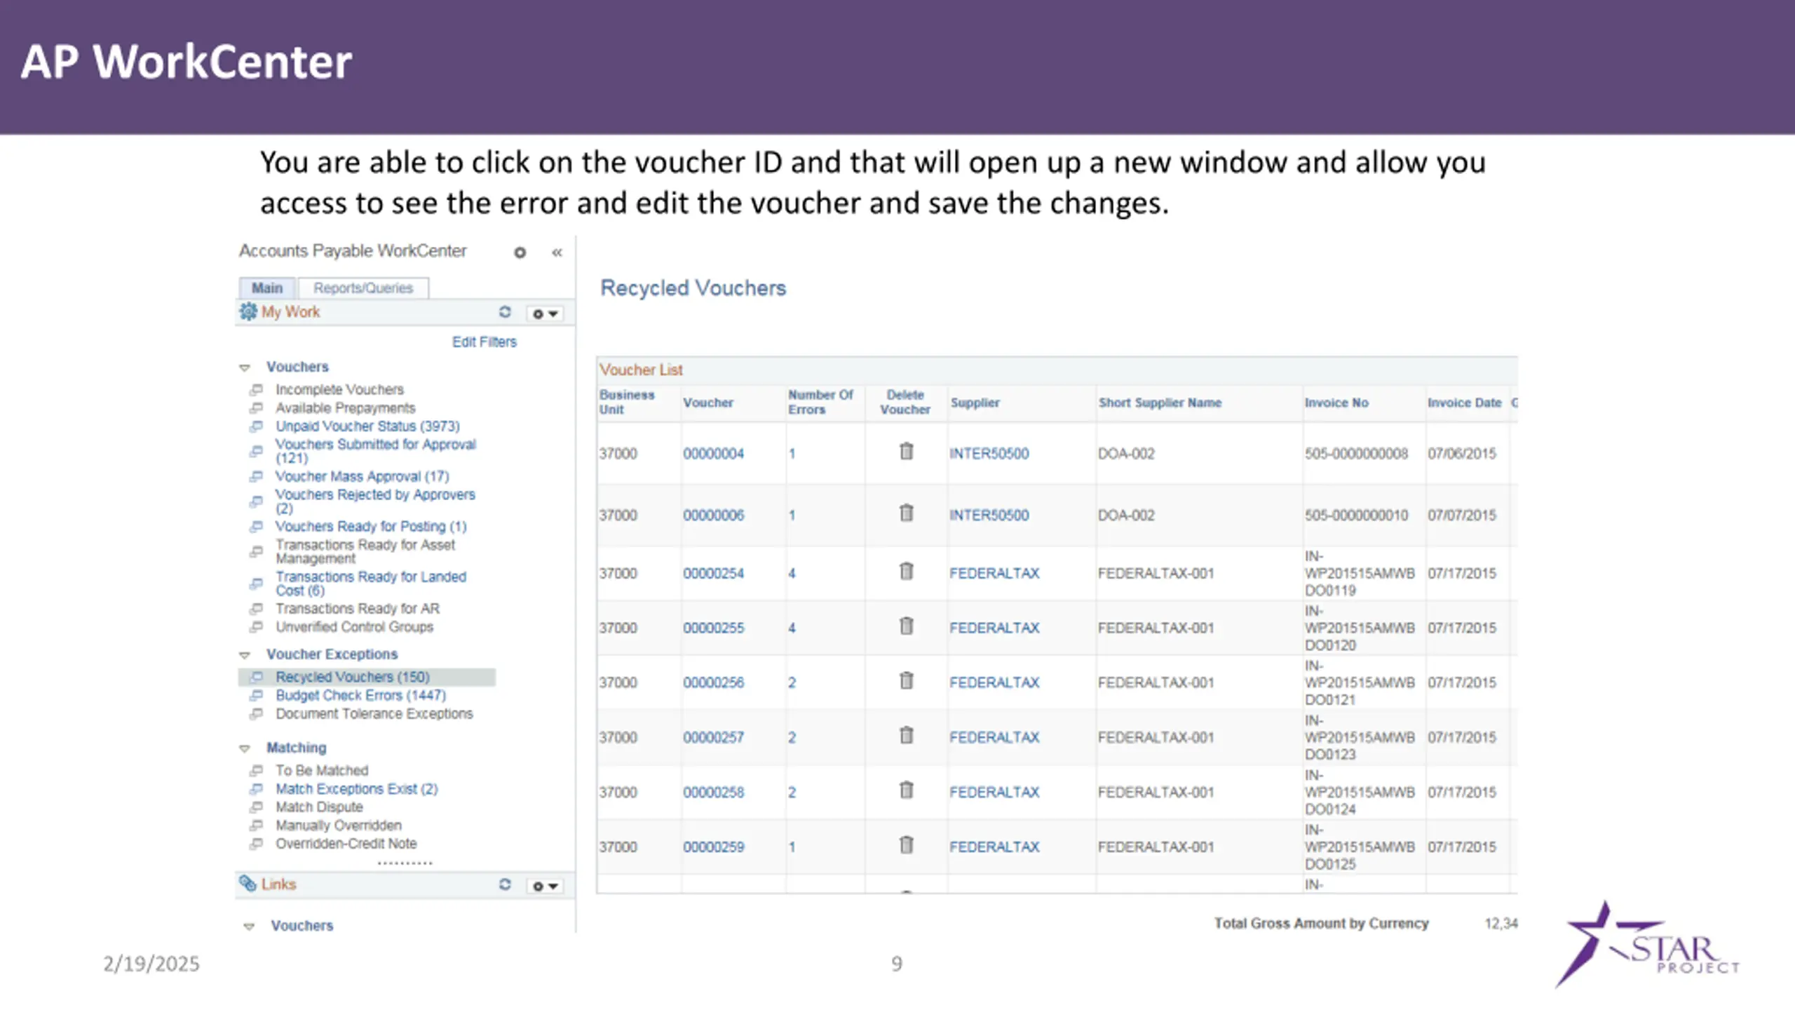Refresh the My Work section
The width and height of the screenshot is (1795, 1010).
point(505,312)
